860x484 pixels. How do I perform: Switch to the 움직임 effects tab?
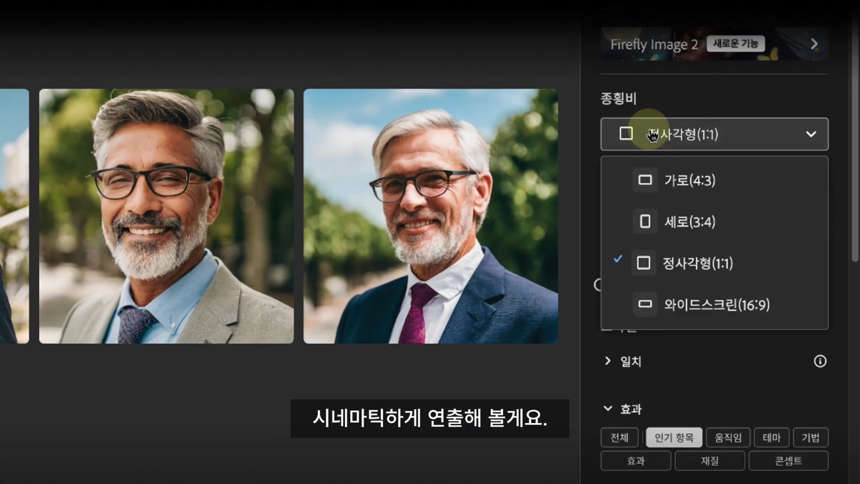tap(728, 438)
